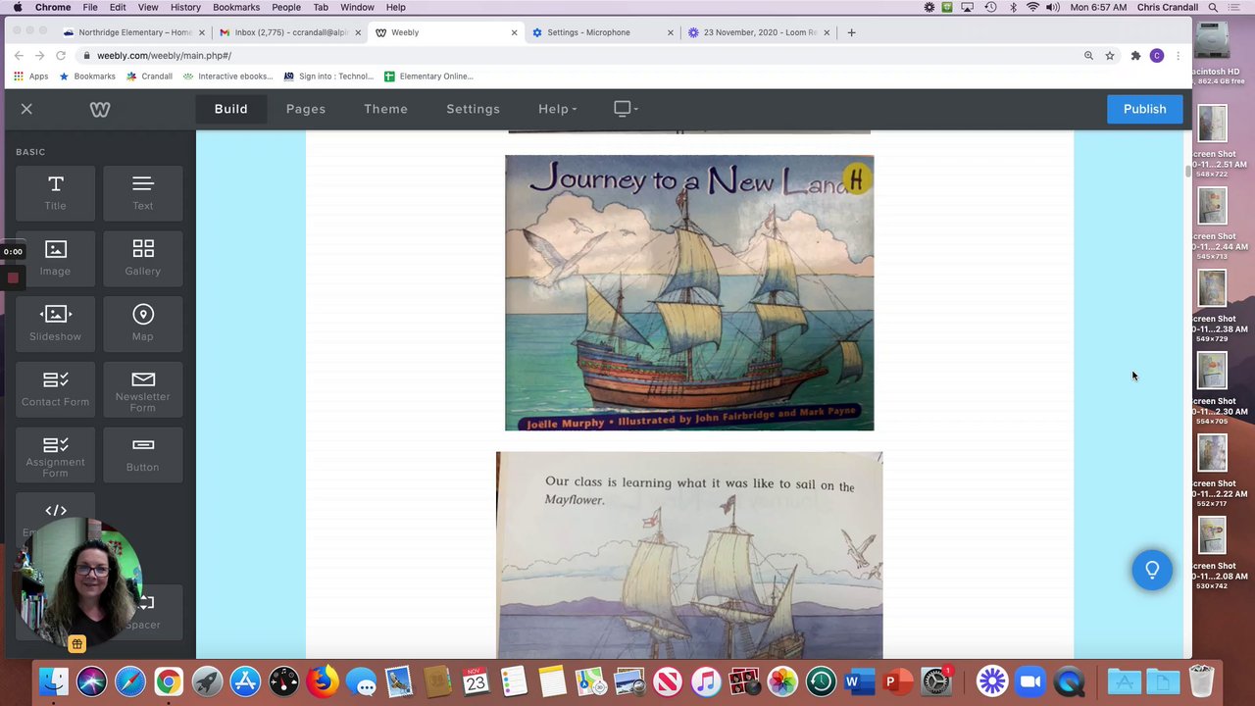The image size is (1255, 706).
Task: Open Zoom from the Dock
Action: point(1030,681)
